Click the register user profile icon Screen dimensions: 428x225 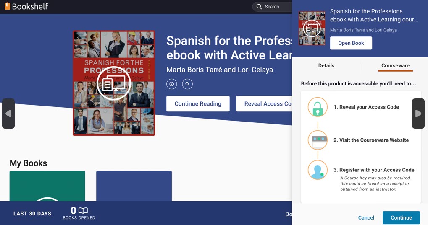(x=318, y=170)
